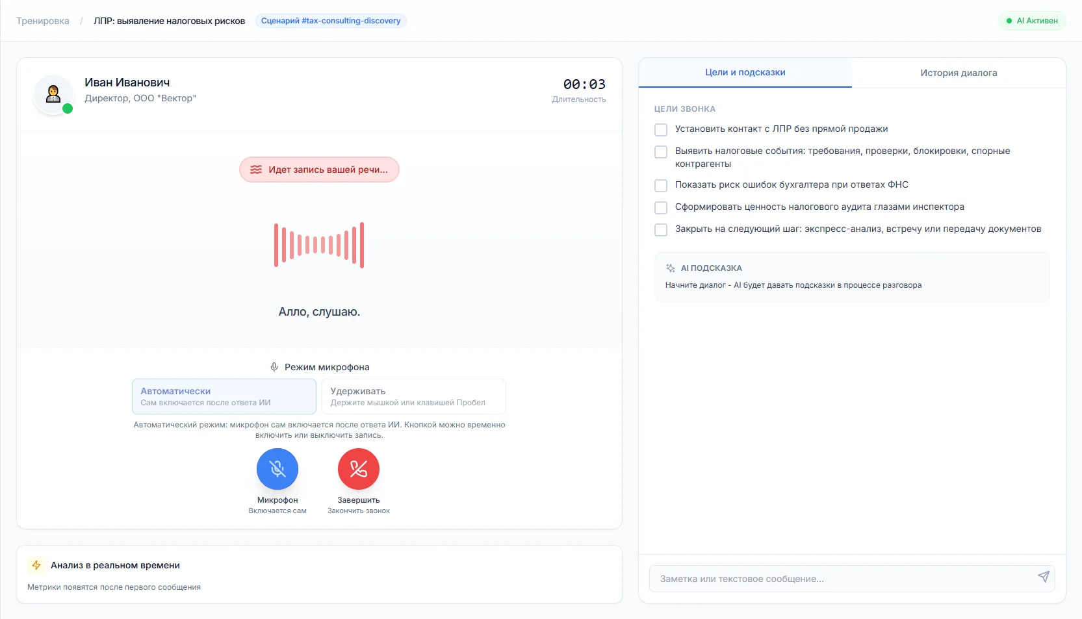Mute the microphone with the blue button
Image resolution: width=1082 pixels, height=619 pixels.
pyautogui.click(x=277, y=469)
